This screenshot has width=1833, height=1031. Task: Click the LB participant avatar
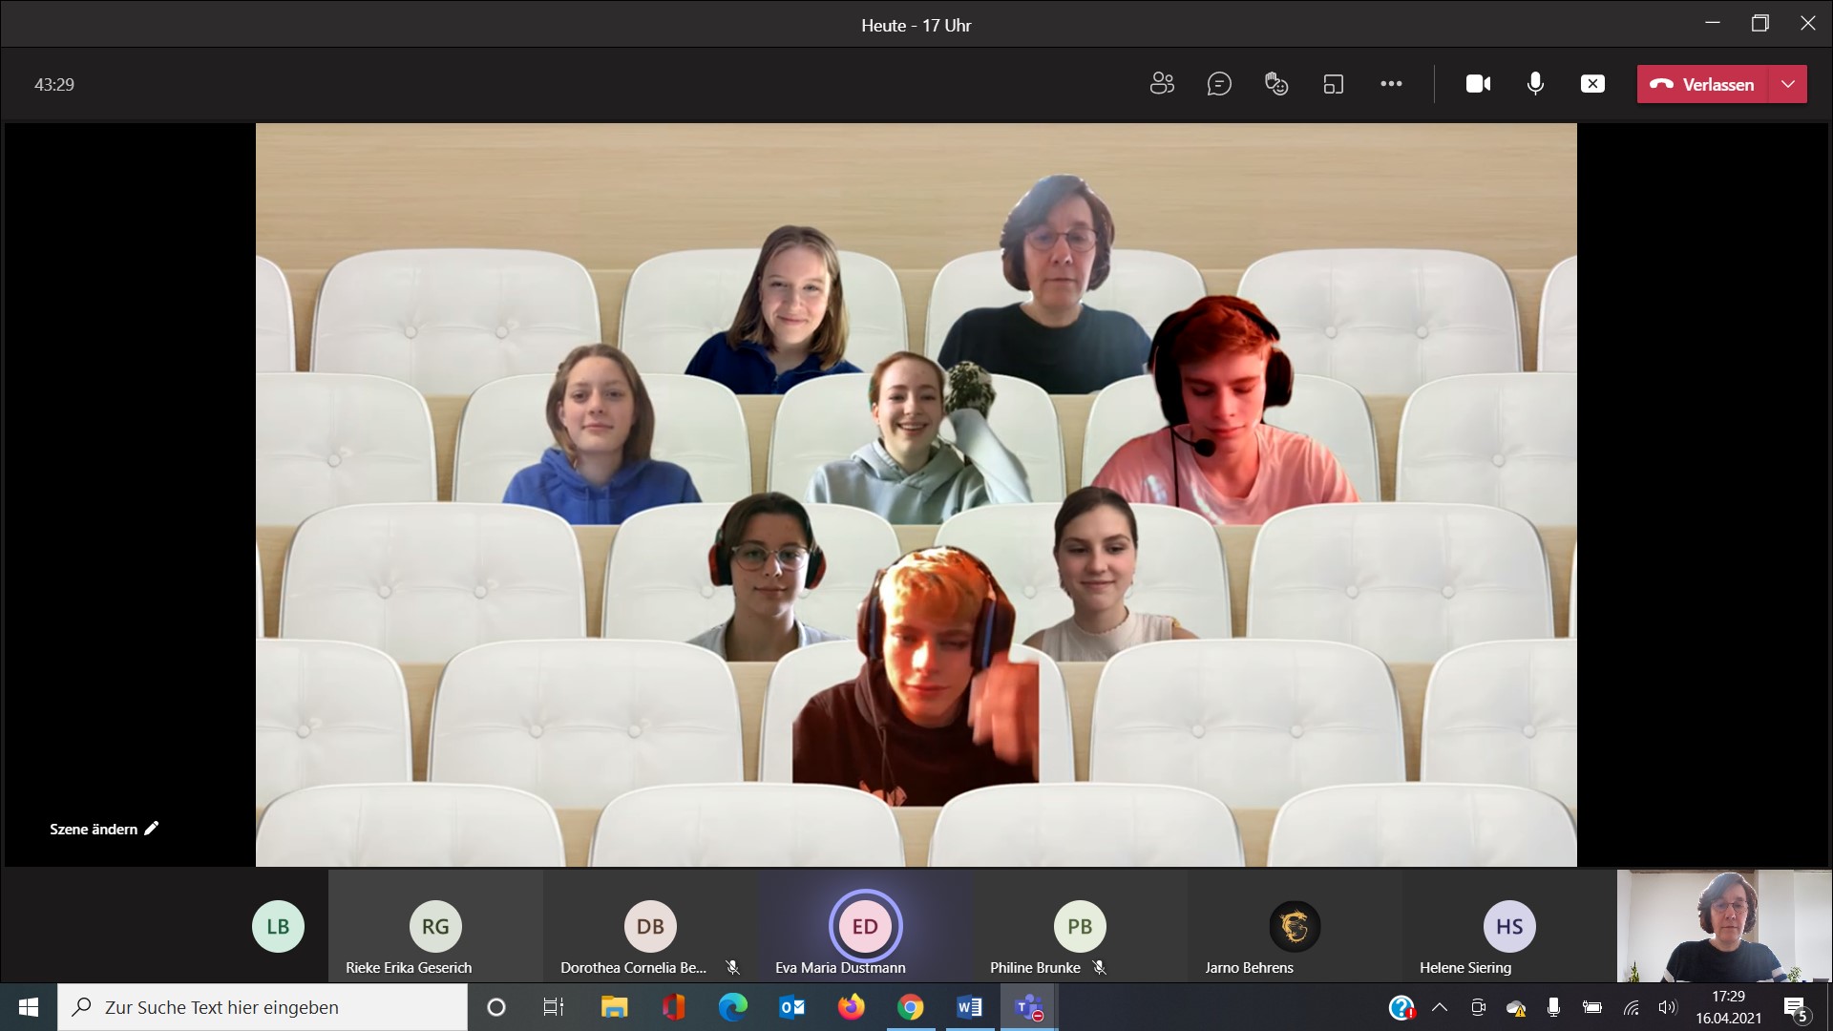pos(278,926)
